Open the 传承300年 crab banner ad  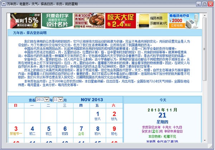[x=89, y=21]
